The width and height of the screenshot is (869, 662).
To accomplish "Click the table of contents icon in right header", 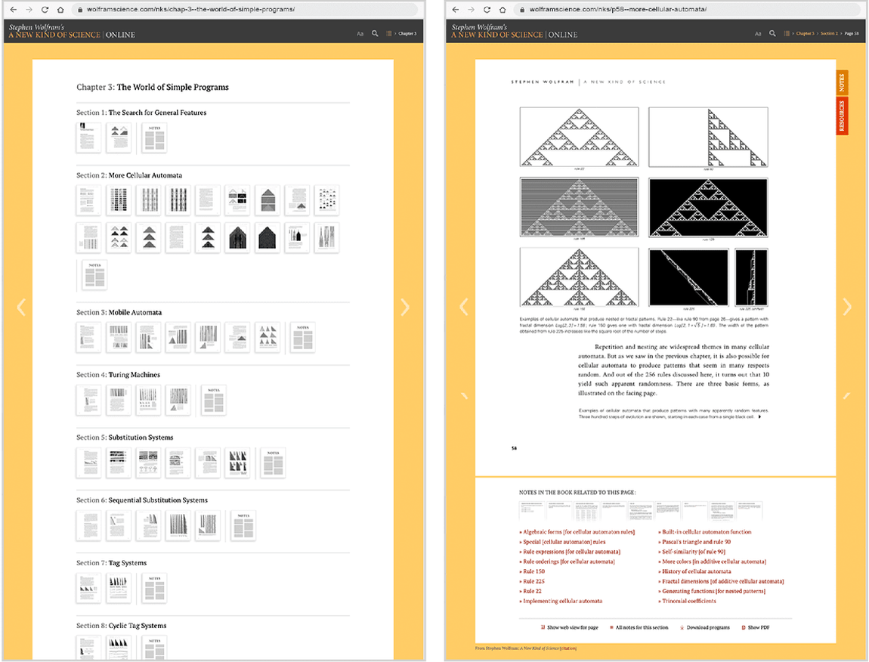I will pyautogui.click(x=787, y=33).
